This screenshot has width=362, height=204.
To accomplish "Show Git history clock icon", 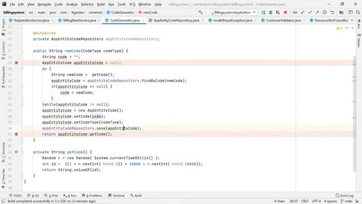I will (325, 12).
